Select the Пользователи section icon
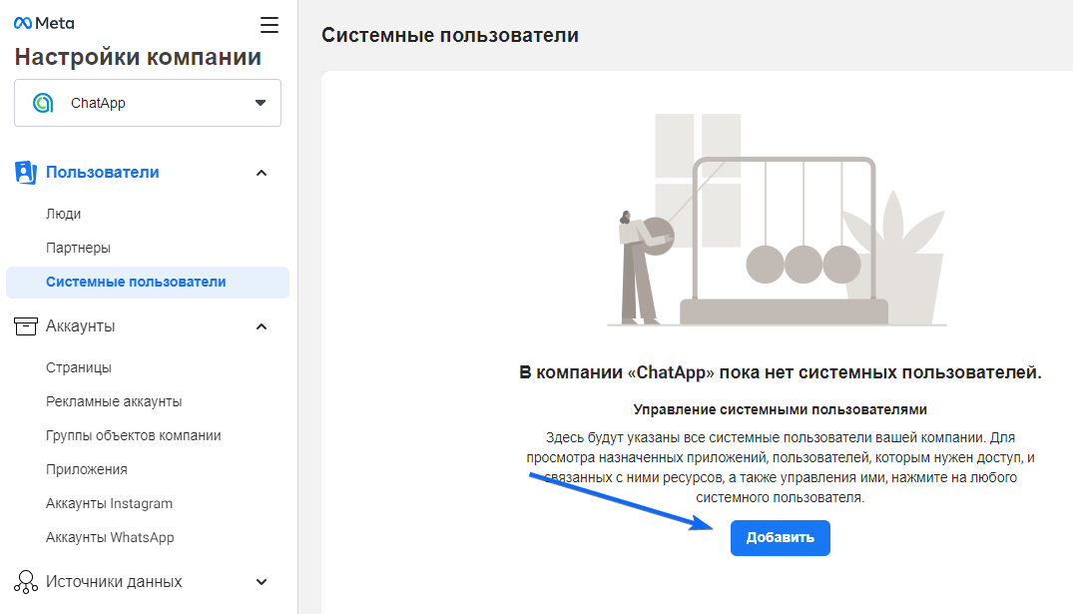Screen dimensions: 1073x614 [x=25, y=172]
